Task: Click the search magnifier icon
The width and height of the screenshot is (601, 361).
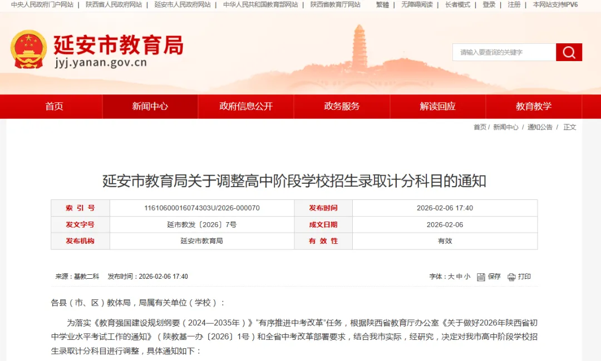Action: coord(569,52)
